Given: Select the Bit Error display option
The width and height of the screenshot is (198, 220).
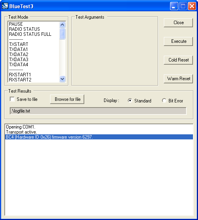Looking at the screenshot, I should point(164,100).
